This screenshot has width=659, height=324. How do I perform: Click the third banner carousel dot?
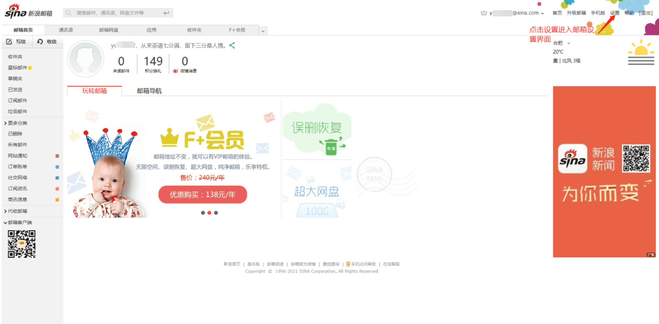coord(216,213)
